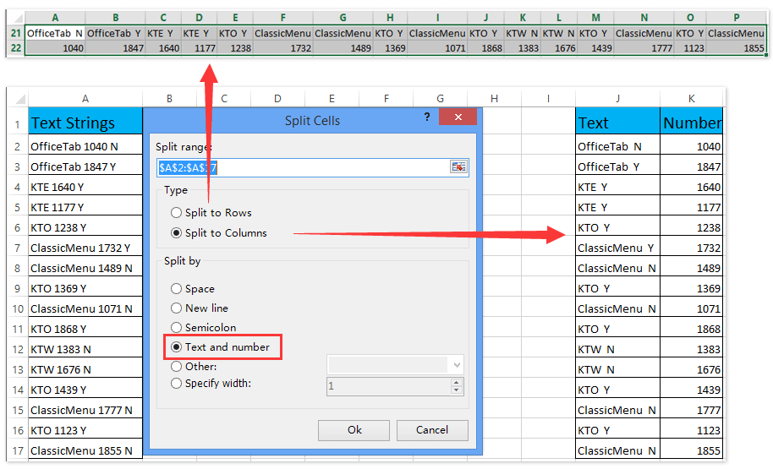Click the Cancel button
Viewport: 773px width, 469px height.
pos(432,430)
